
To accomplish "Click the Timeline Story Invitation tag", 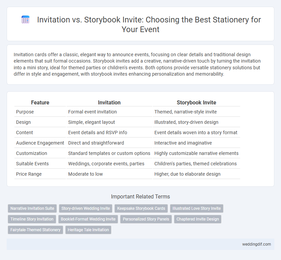I will point(32,219).
